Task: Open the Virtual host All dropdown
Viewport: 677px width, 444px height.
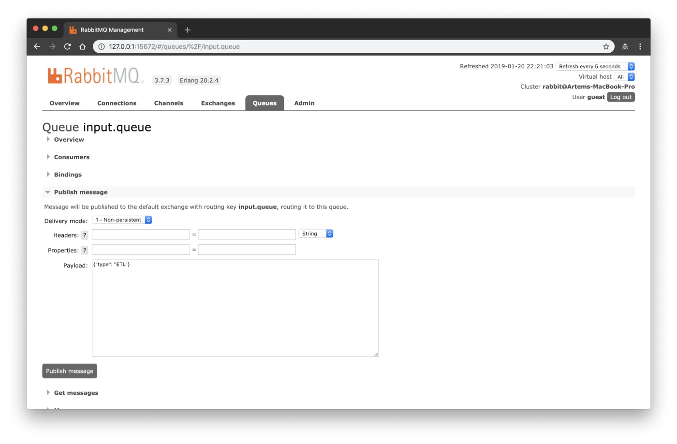Action: click(624, 77)
